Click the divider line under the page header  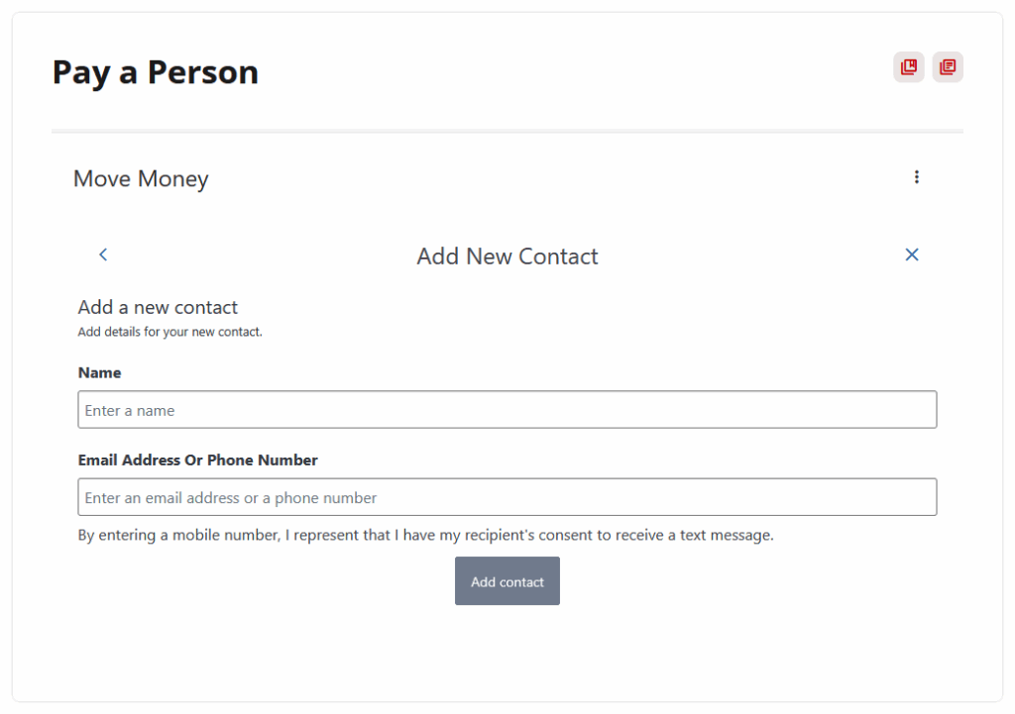click(507, 131)
